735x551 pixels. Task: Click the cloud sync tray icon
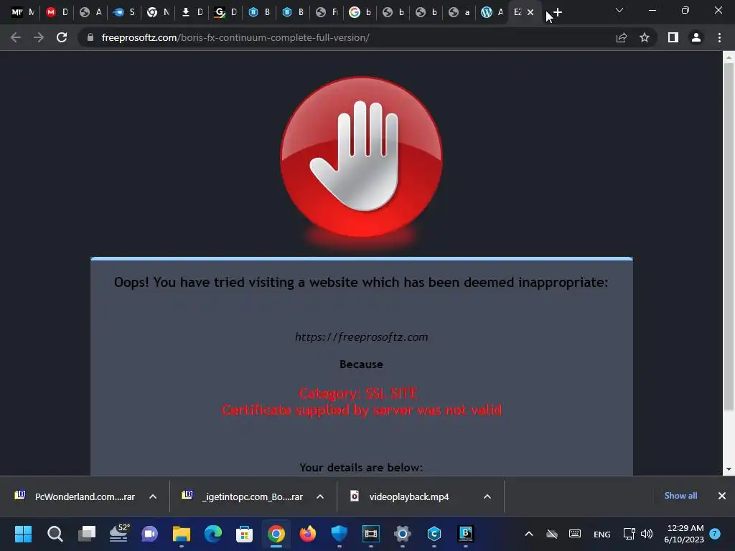pos(552,534)
